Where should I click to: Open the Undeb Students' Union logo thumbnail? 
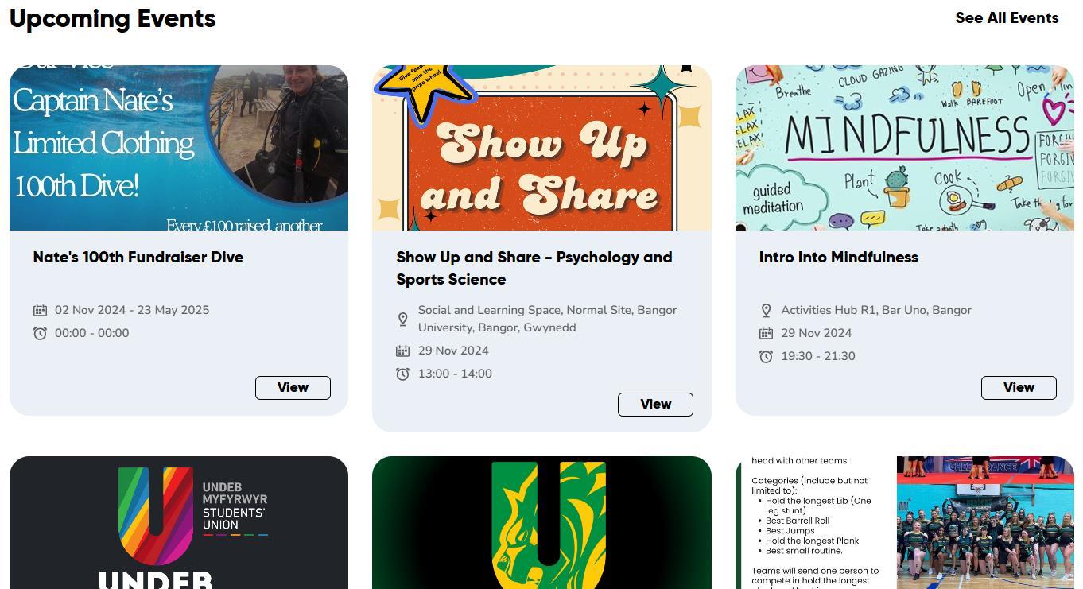pyautogui.click(x=179, y=522)
